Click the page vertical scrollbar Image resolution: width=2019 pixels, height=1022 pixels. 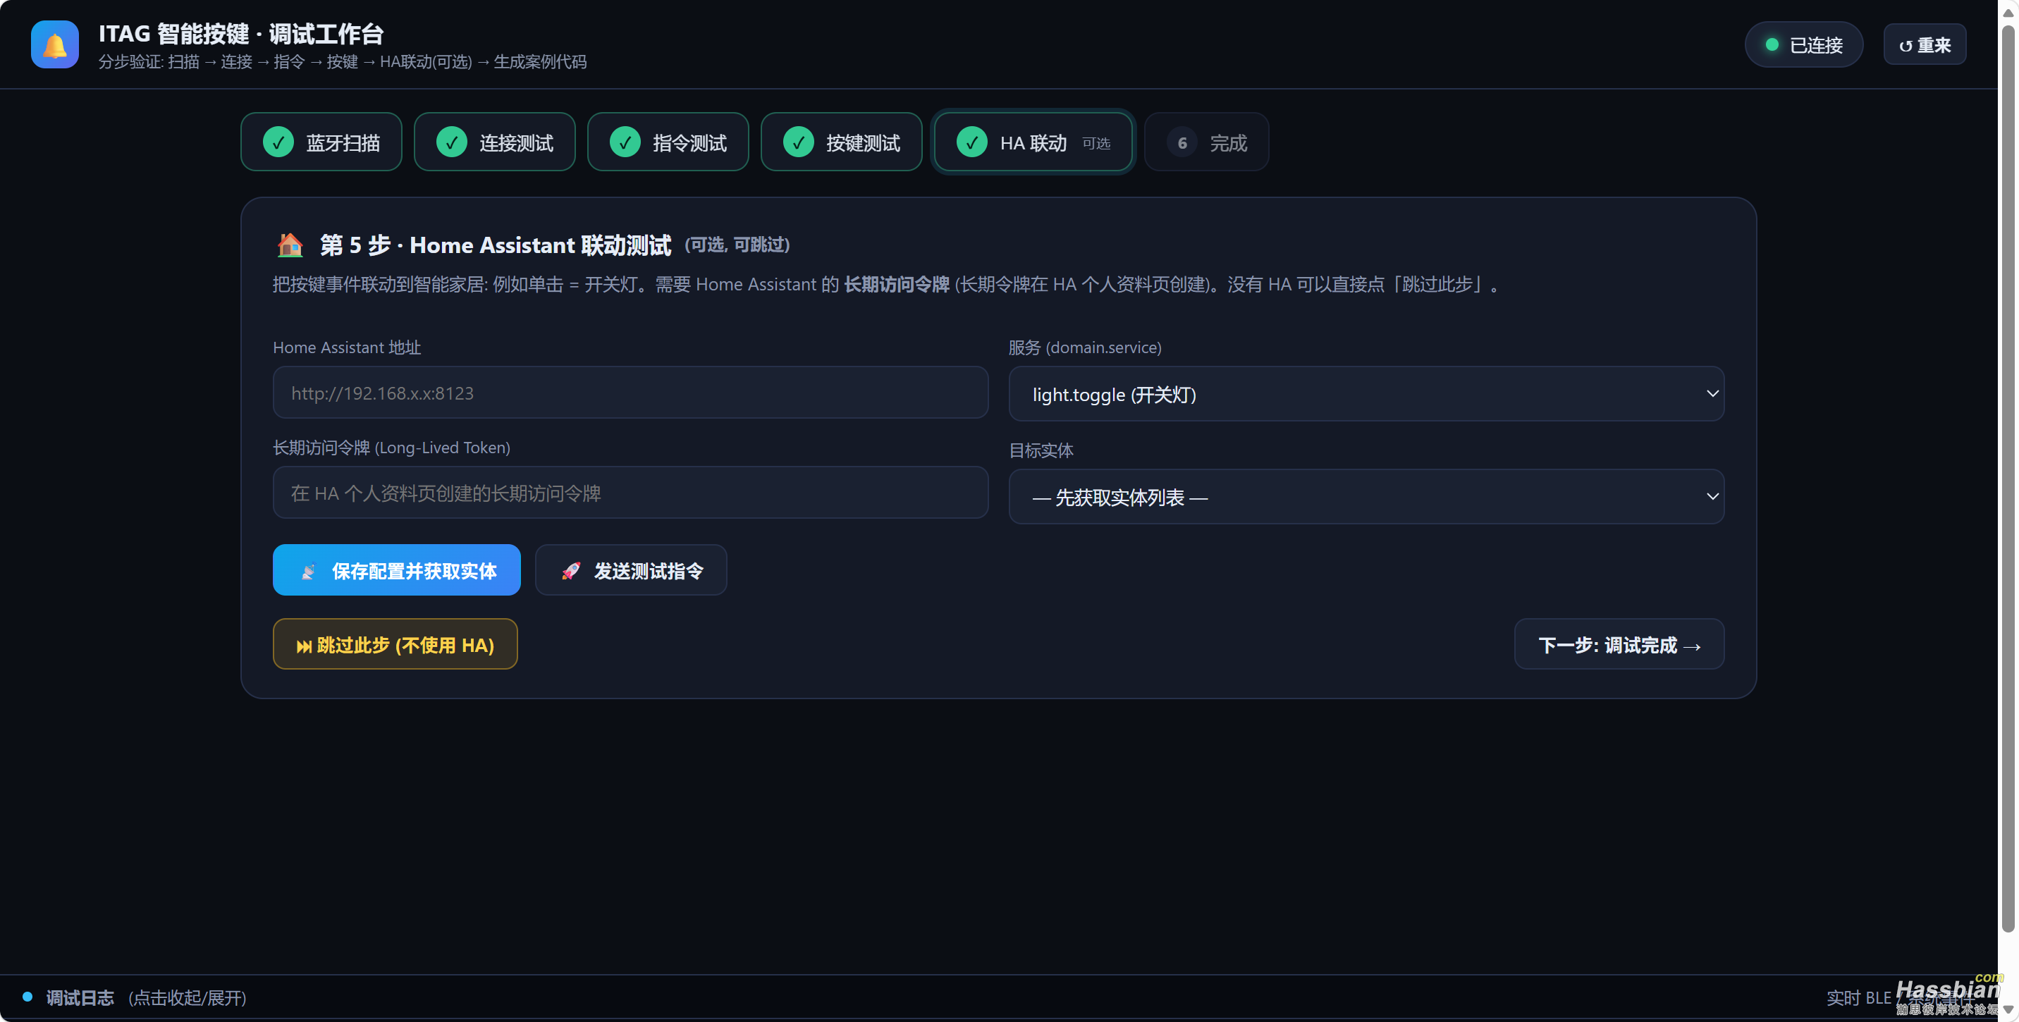tap(2008, 478)
